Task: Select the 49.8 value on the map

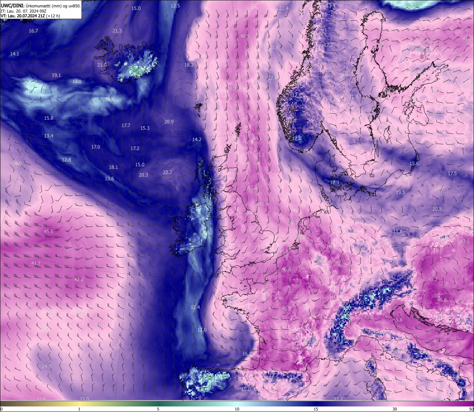Action: pos(442,300)
